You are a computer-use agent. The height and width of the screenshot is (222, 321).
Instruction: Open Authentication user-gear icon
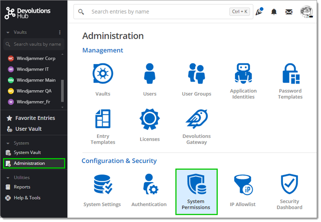point(151,184)
